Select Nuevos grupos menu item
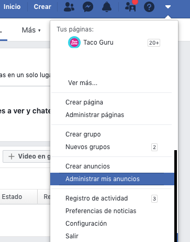Viewport: 190px width, 242px height. click(87, 147)
